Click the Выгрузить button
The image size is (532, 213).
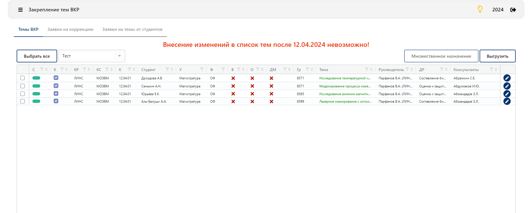(497, 56)
